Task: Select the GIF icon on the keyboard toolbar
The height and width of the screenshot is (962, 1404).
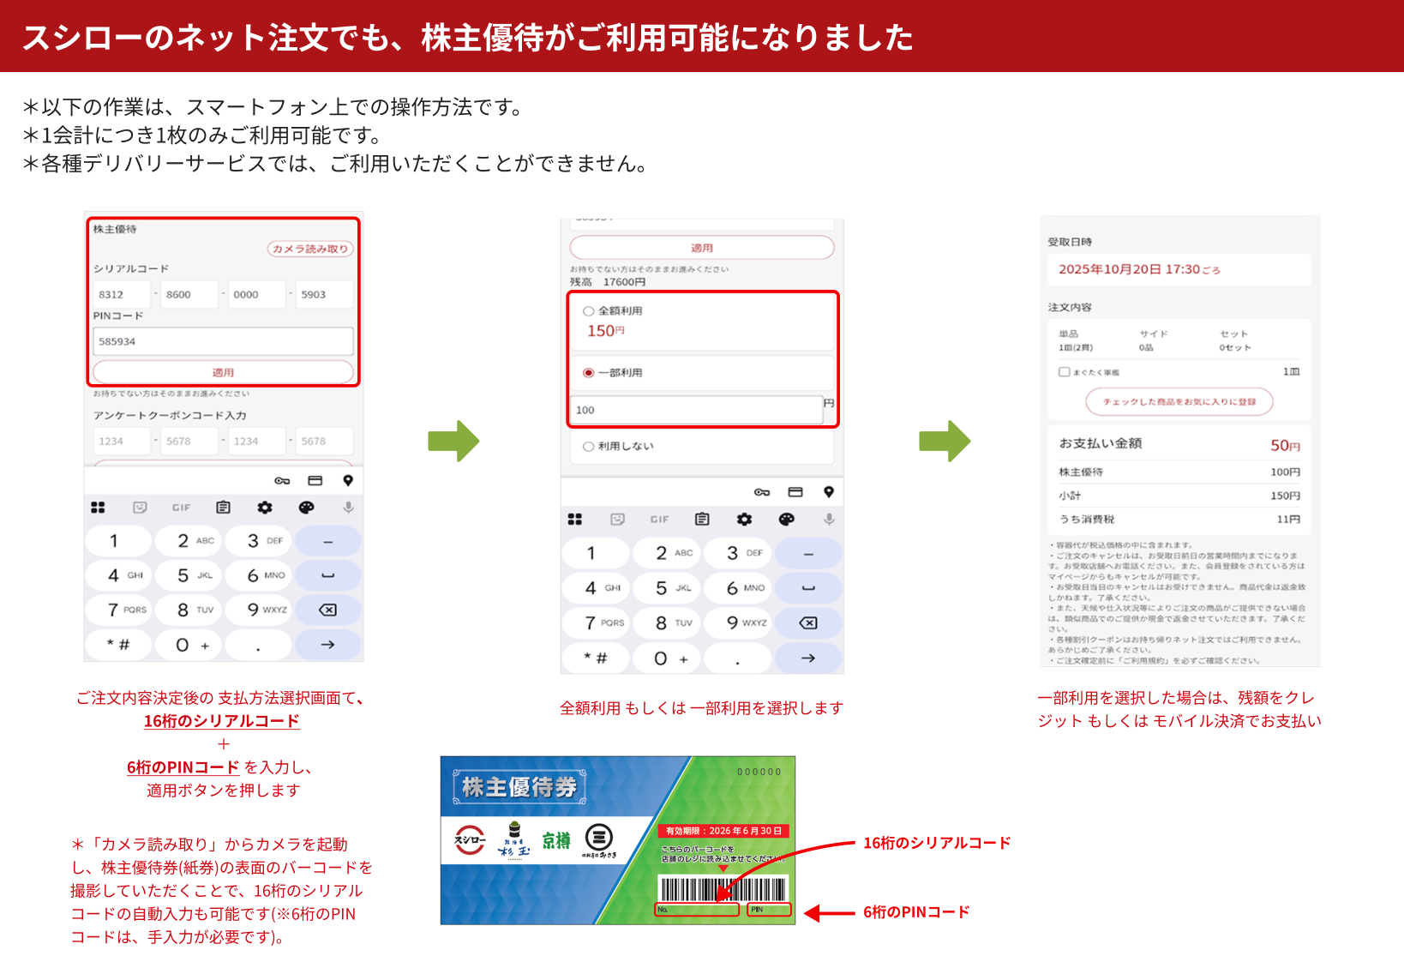Action: pos(181,508)
